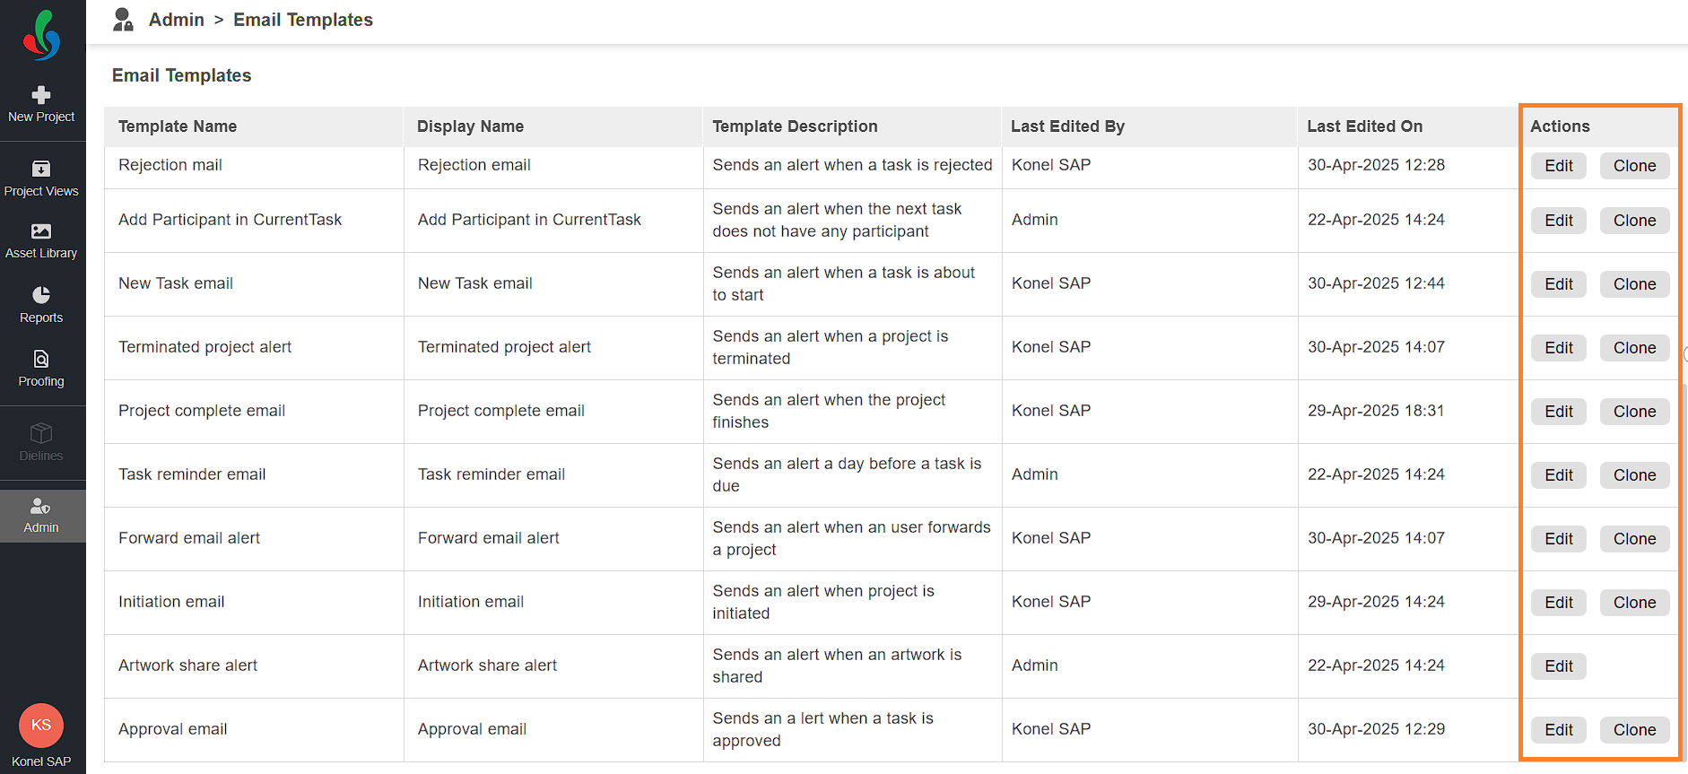1688x774 pixels.
Task: Click the Konel SAP username below the avatar
Action: click(x=41, y=761)
